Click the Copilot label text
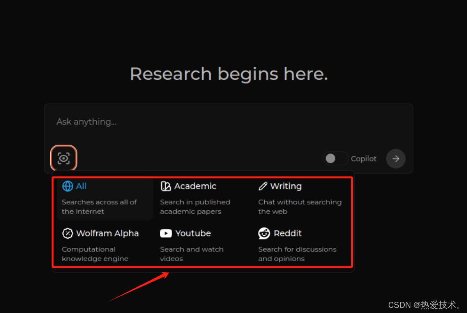 (363, 159)
